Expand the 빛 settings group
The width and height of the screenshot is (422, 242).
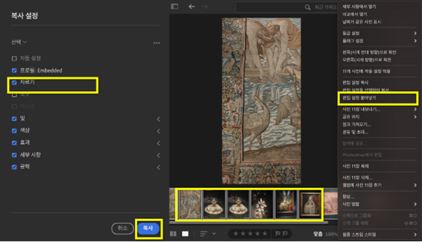click(159, 119)
